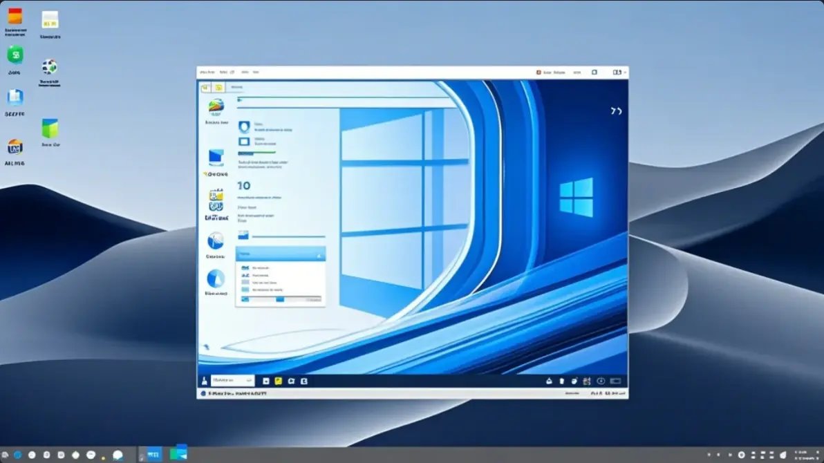The image size is (824, 463).
Task: Open the green hexagon S desktop icon
Action: (x=15, y=55)
